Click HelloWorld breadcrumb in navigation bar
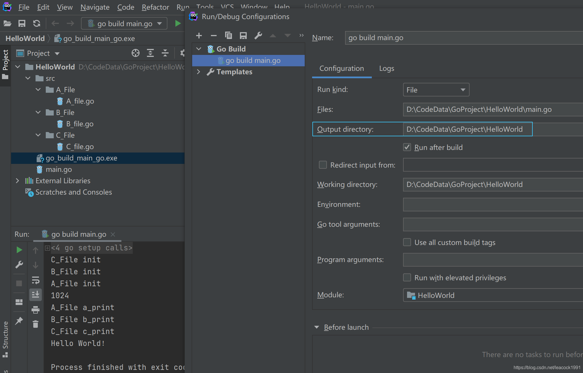 coord(25,38)
